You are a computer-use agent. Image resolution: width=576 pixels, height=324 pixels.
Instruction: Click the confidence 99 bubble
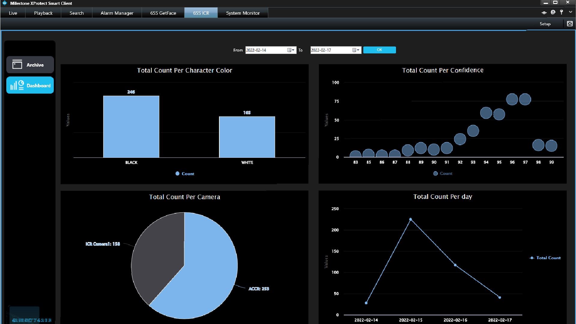tap(551, 146)
